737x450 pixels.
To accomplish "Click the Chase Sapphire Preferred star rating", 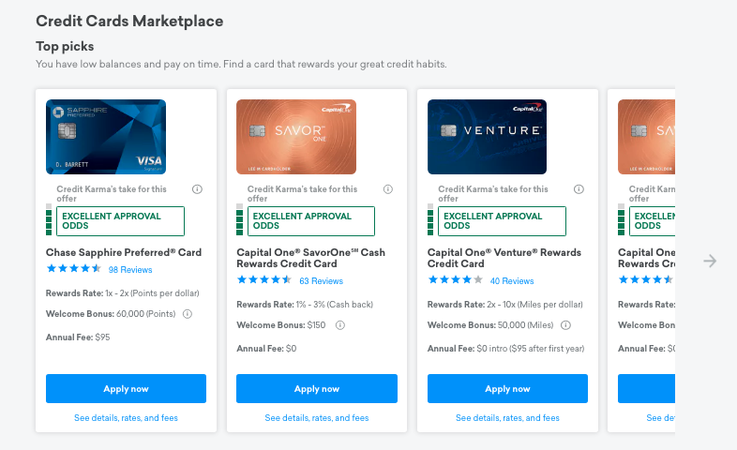I will 74,269.
